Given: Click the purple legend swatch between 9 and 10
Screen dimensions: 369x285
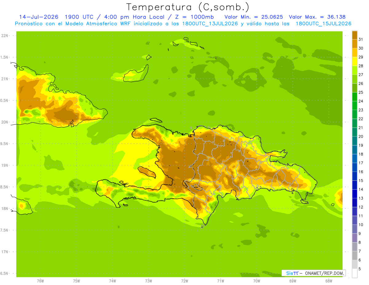Looking at the screenshot, I should pos(355,229).
